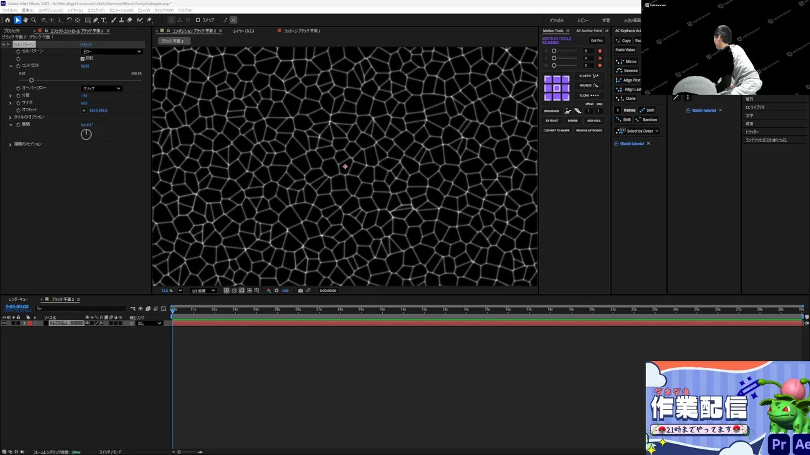
Task: Toggle eye visibility of timeline layer
Action: click(4, 323)
